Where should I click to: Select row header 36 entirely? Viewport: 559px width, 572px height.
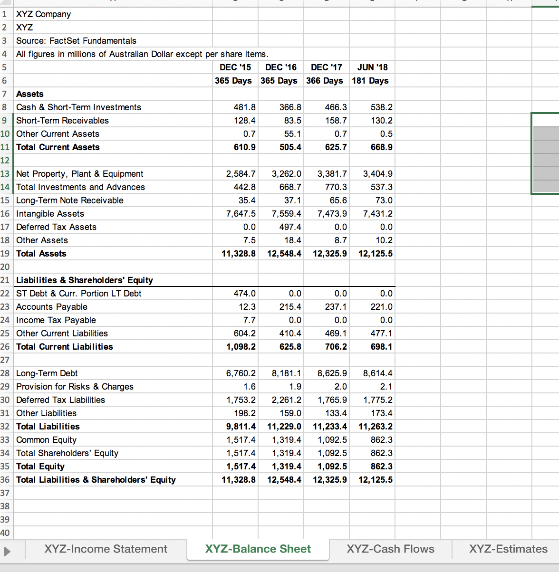[x=5, y=479]
